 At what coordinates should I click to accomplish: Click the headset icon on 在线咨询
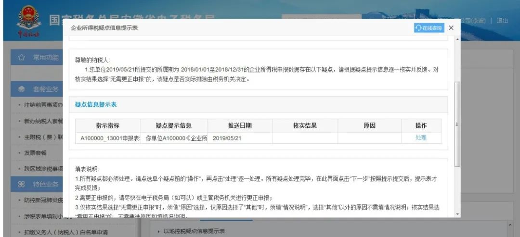pos(418,28)
